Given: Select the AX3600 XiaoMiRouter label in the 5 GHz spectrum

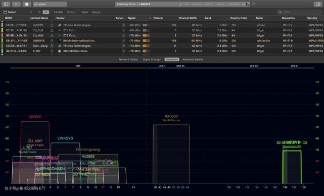Looking at the screenshot, I should coord(171,118).
